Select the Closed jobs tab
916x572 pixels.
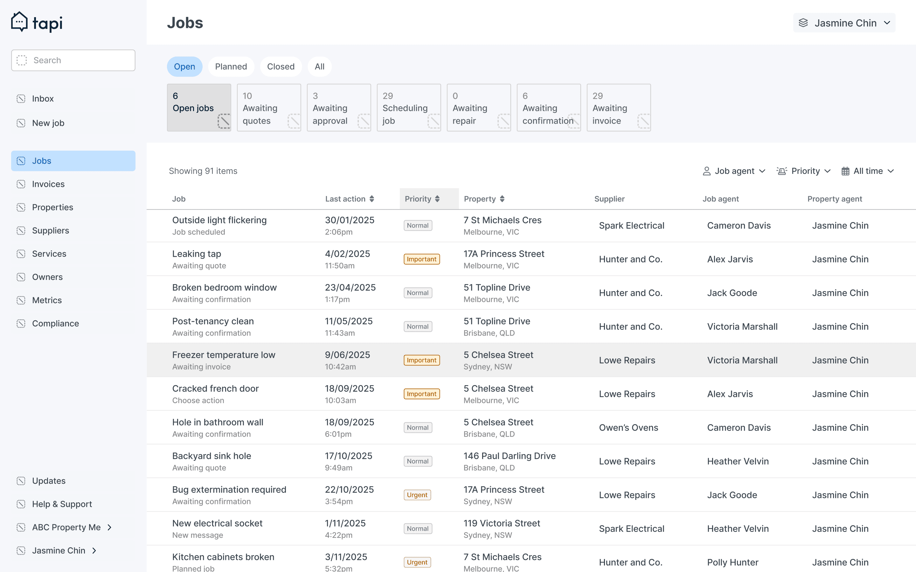tap(281, 67)
